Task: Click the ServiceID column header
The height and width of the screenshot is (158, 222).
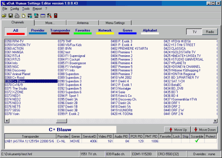Action: tap(90, 136)
